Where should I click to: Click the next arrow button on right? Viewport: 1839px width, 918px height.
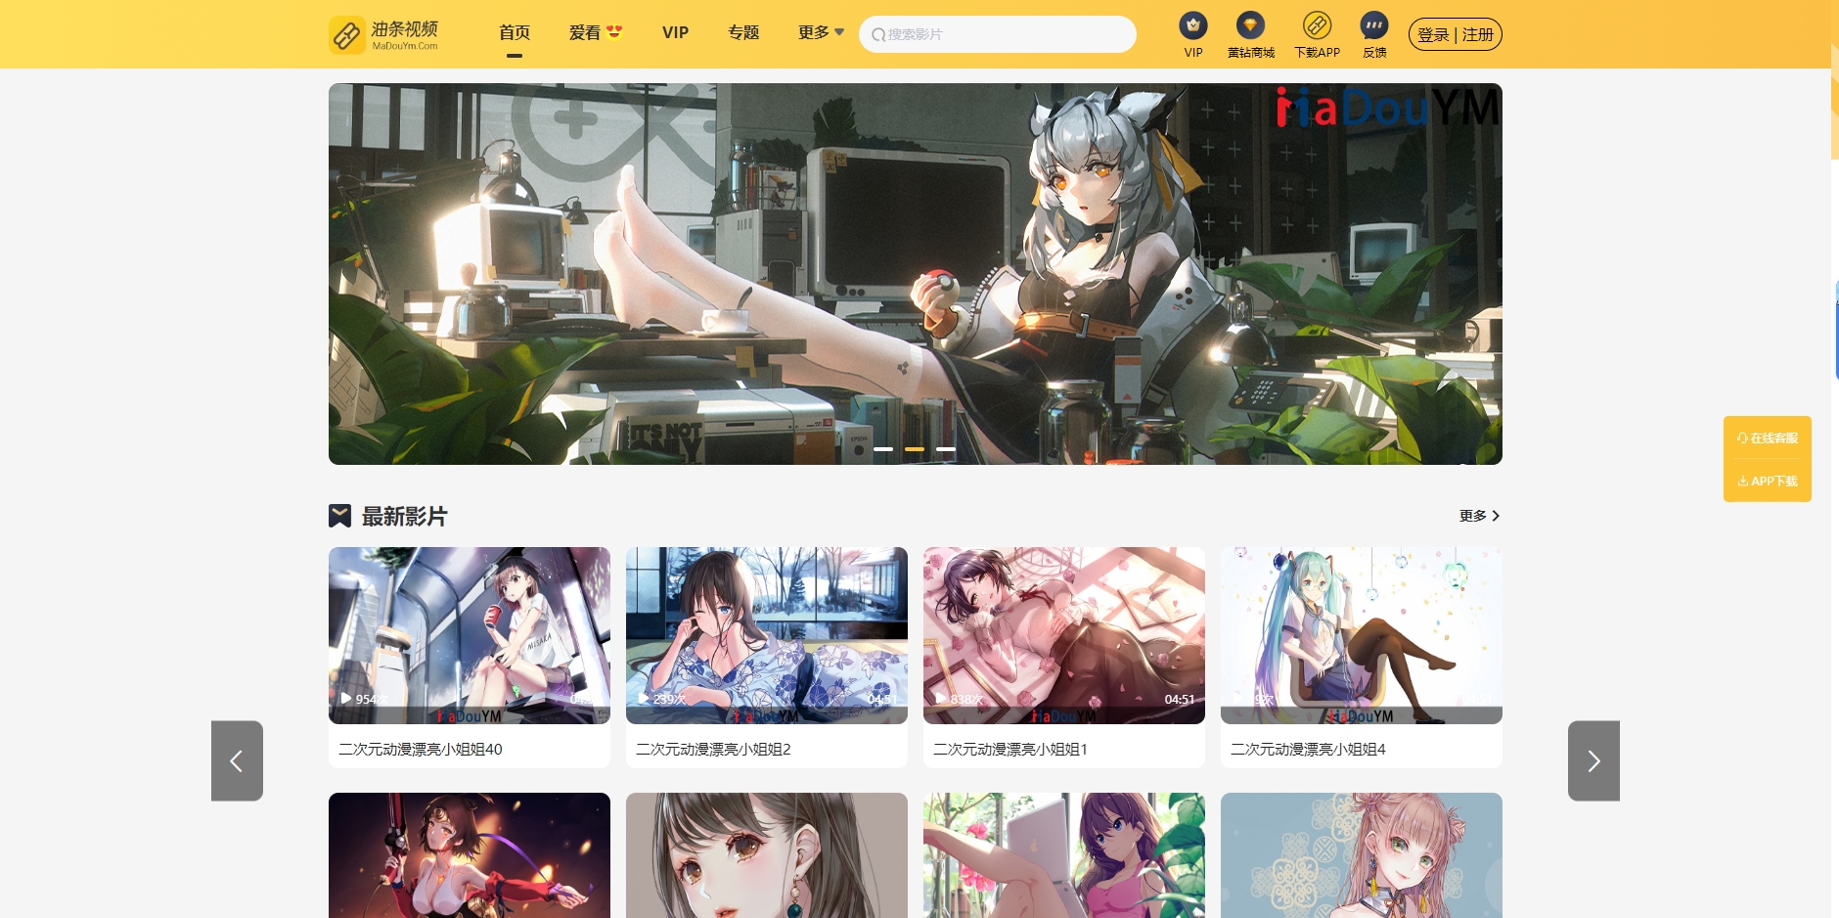pyautogui.click(x=1593, y=760)
